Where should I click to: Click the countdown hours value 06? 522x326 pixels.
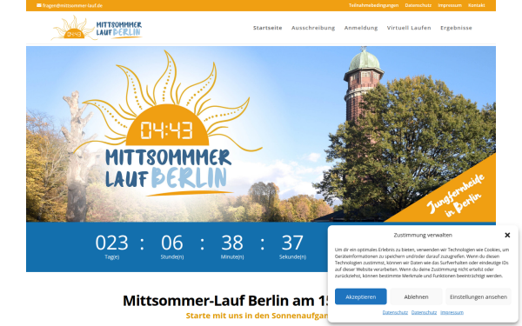[x=172, y=243]
